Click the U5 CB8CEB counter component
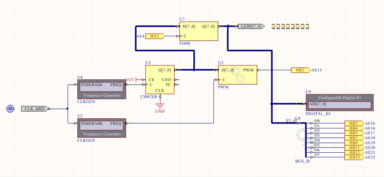Image resolution: width=384 pixels, height=177 pixels. (x=160, y=80)
